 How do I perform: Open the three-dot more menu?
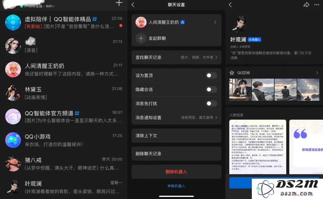(x=317, y=5)
